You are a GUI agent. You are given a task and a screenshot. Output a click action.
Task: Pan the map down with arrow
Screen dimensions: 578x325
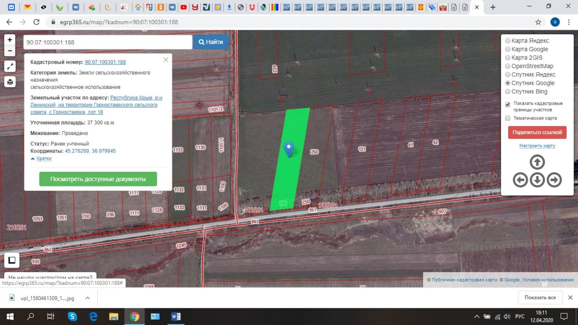[x=537, y=180]
